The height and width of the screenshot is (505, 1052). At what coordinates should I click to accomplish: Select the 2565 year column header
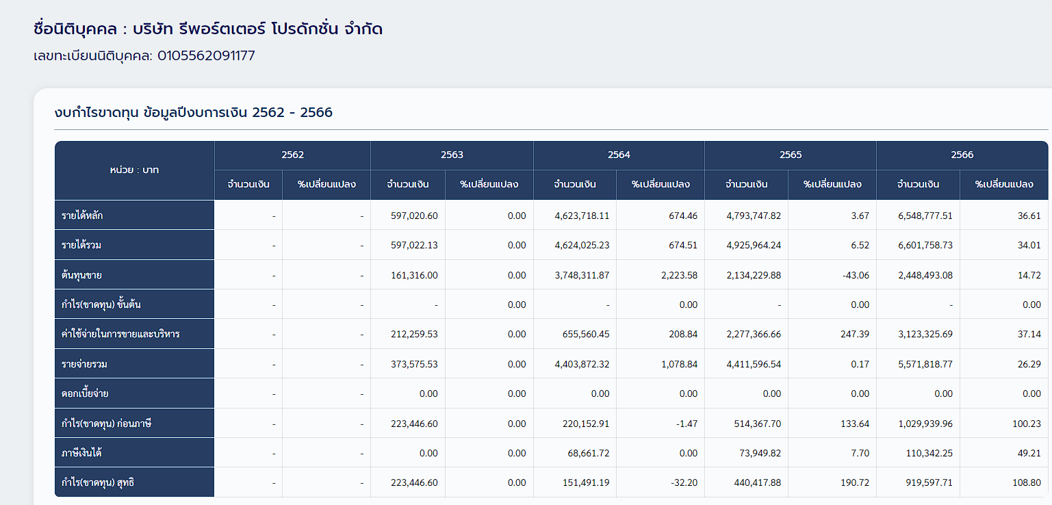(x=791, y=155)
